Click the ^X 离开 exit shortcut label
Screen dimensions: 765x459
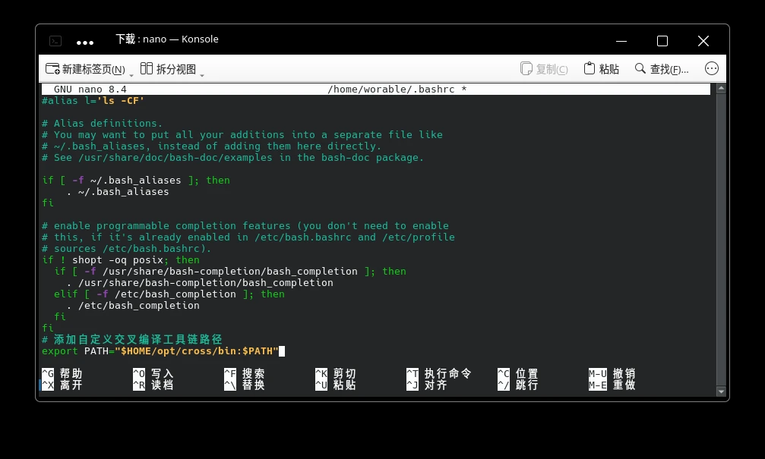(x=62, y=385)
